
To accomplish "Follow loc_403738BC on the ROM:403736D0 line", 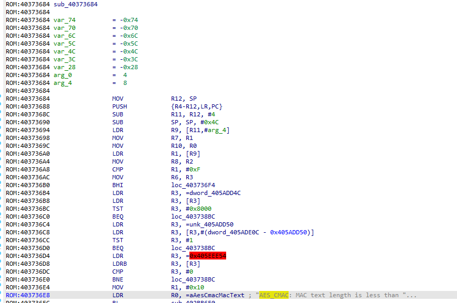I will (193, 248).
